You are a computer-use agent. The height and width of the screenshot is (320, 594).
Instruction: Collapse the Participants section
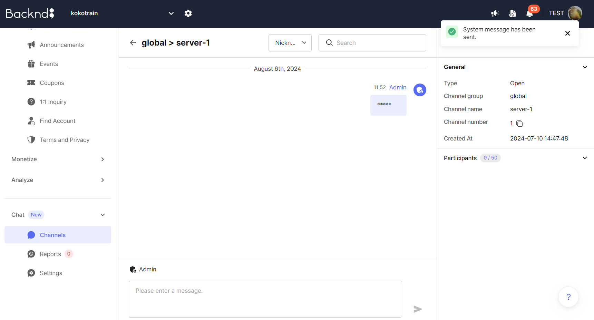coord(585,158)
